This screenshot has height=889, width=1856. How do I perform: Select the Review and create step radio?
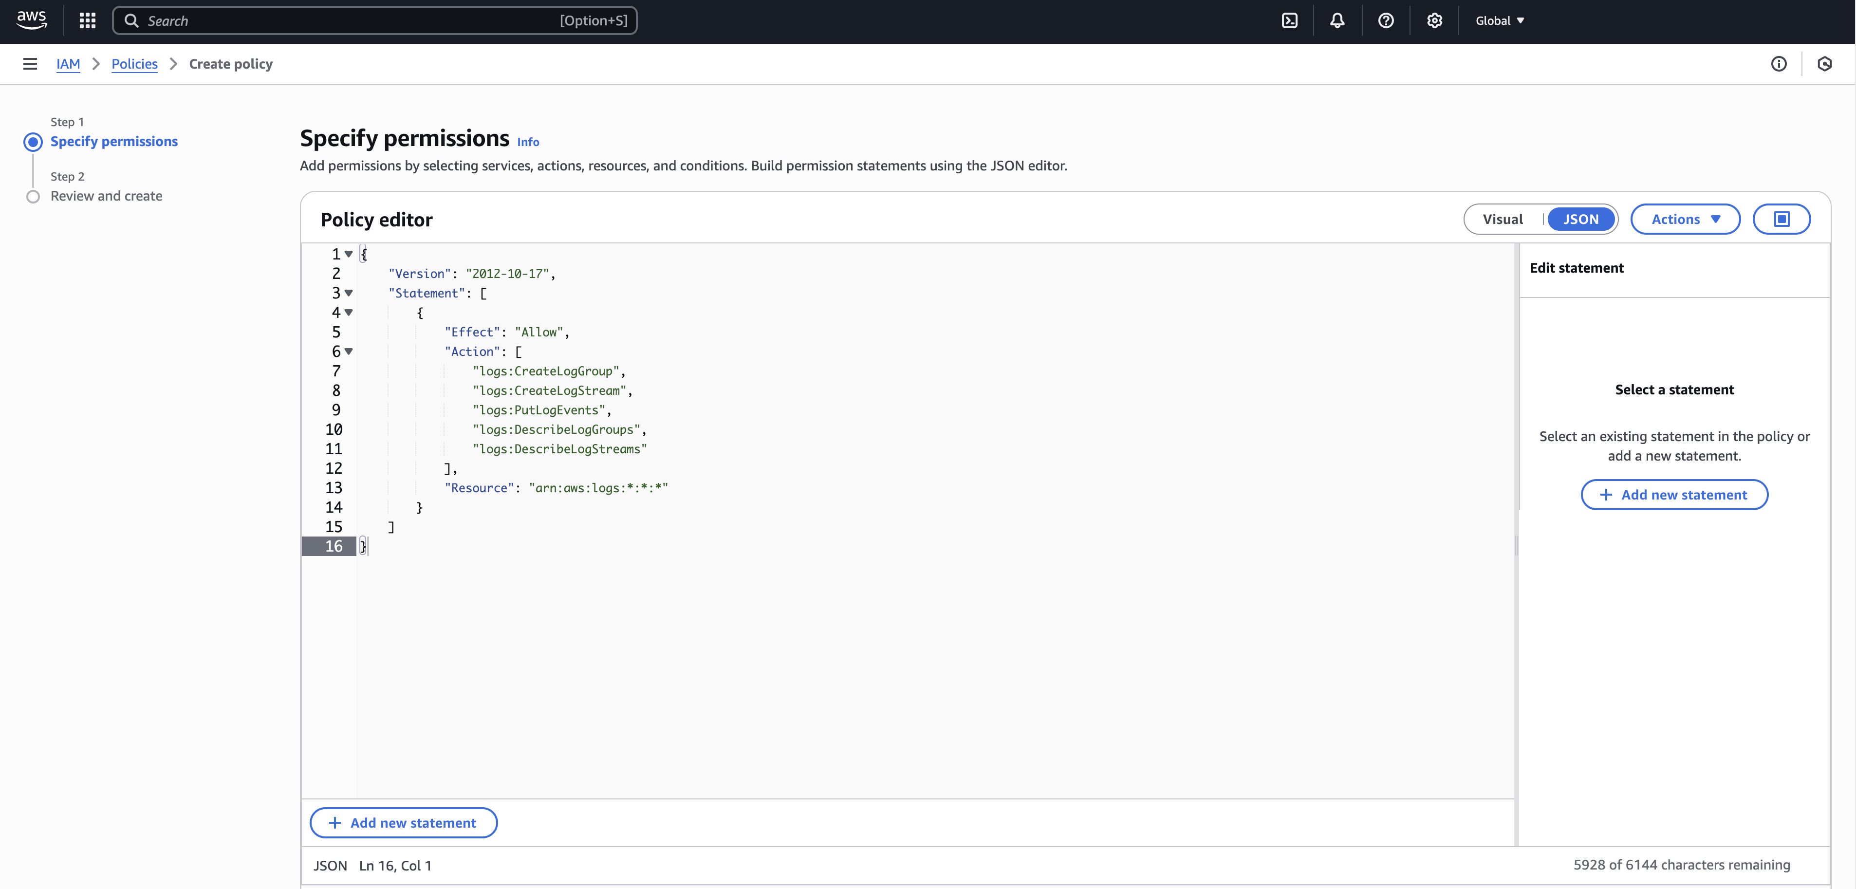click(x=33, y=197)
